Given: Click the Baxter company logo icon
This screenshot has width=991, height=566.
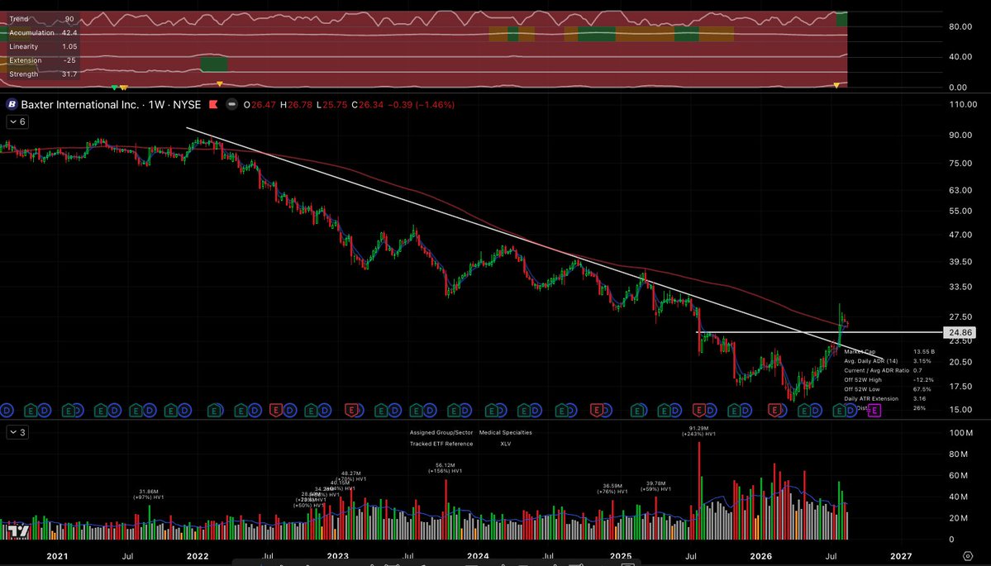Looking at the screenshot, I should (12, 104).
